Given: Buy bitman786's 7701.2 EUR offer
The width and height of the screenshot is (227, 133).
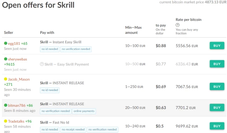Looking at the screenshot, I should pyautogui.click(x=217, y=108).
